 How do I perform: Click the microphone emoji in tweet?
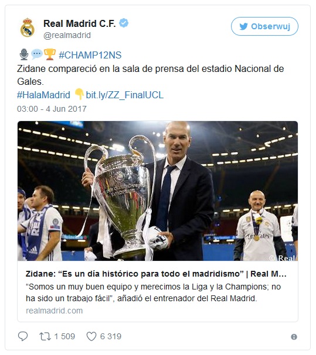coord(24,54)
